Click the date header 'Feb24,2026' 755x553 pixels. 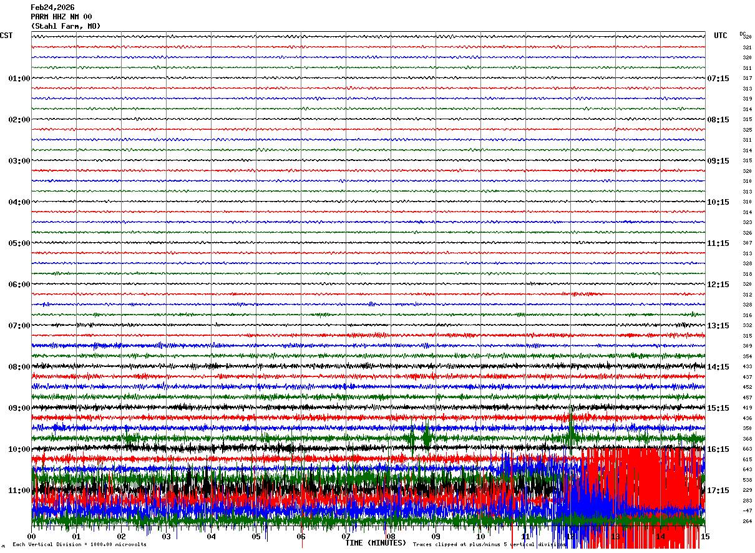tap(52, 7)
